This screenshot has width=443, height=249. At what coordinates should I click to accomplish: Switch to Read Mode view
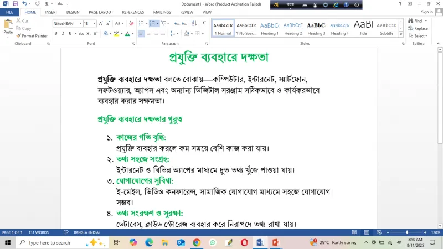click(x=354, y=232)
